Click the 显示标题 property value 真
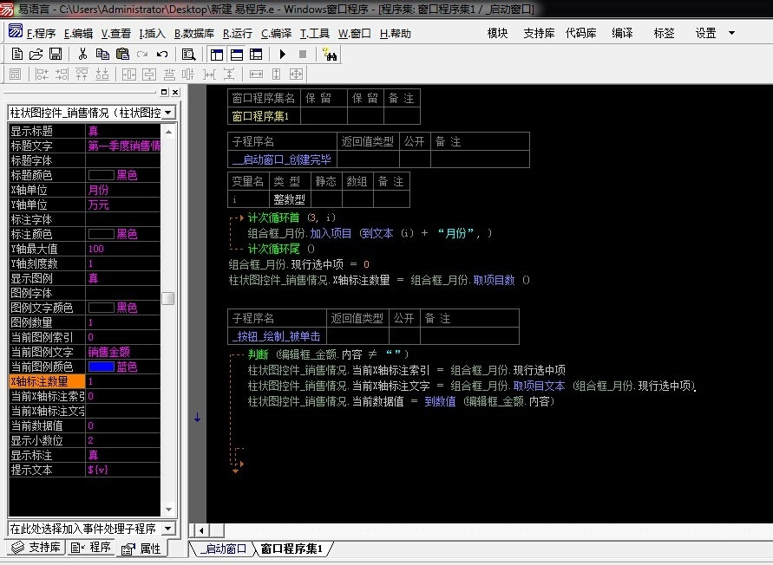 [x=93, y=131]
